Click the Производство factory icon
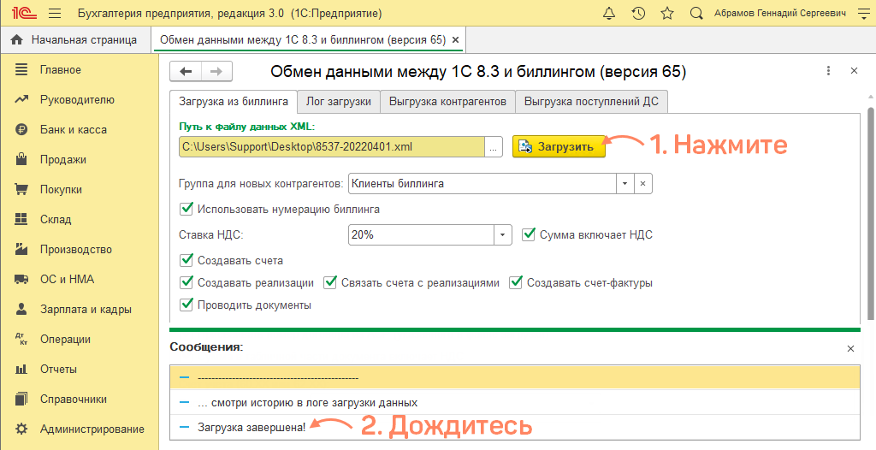Screen dimensions: 876x450 click(x=21, y=249)
